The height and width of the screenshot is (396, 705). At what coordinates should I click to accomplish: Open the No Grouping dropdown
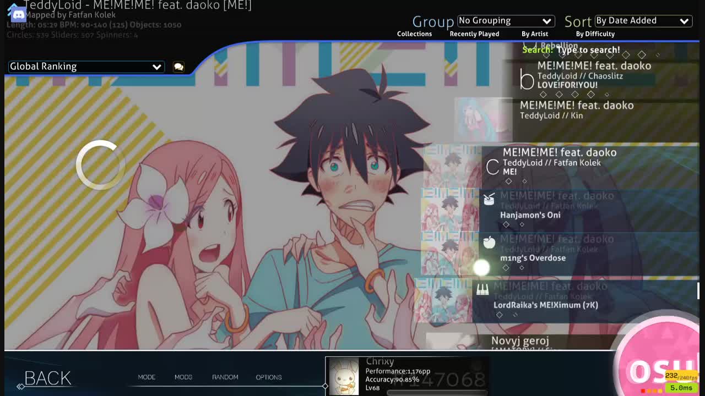point(506,21)
